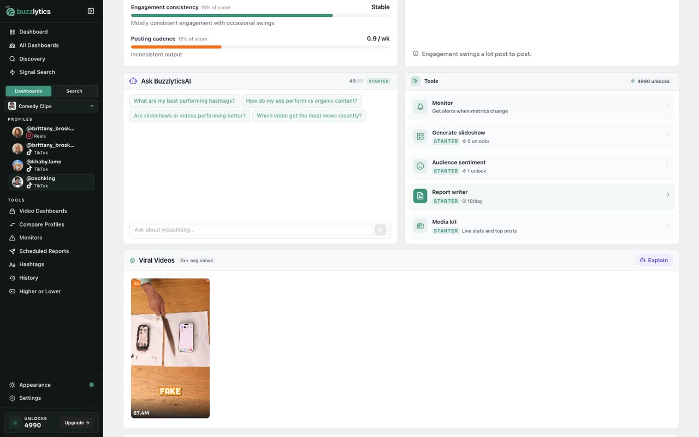Expand the Monitor tool chevron

[667, 106]
